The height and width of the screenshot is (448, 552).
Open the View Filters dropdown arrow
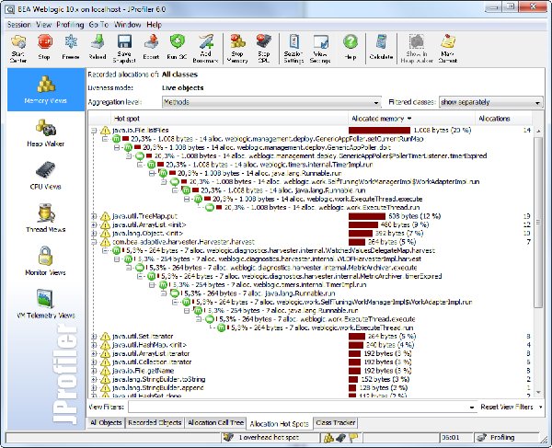pyautogui.click(x=472, y=408)
